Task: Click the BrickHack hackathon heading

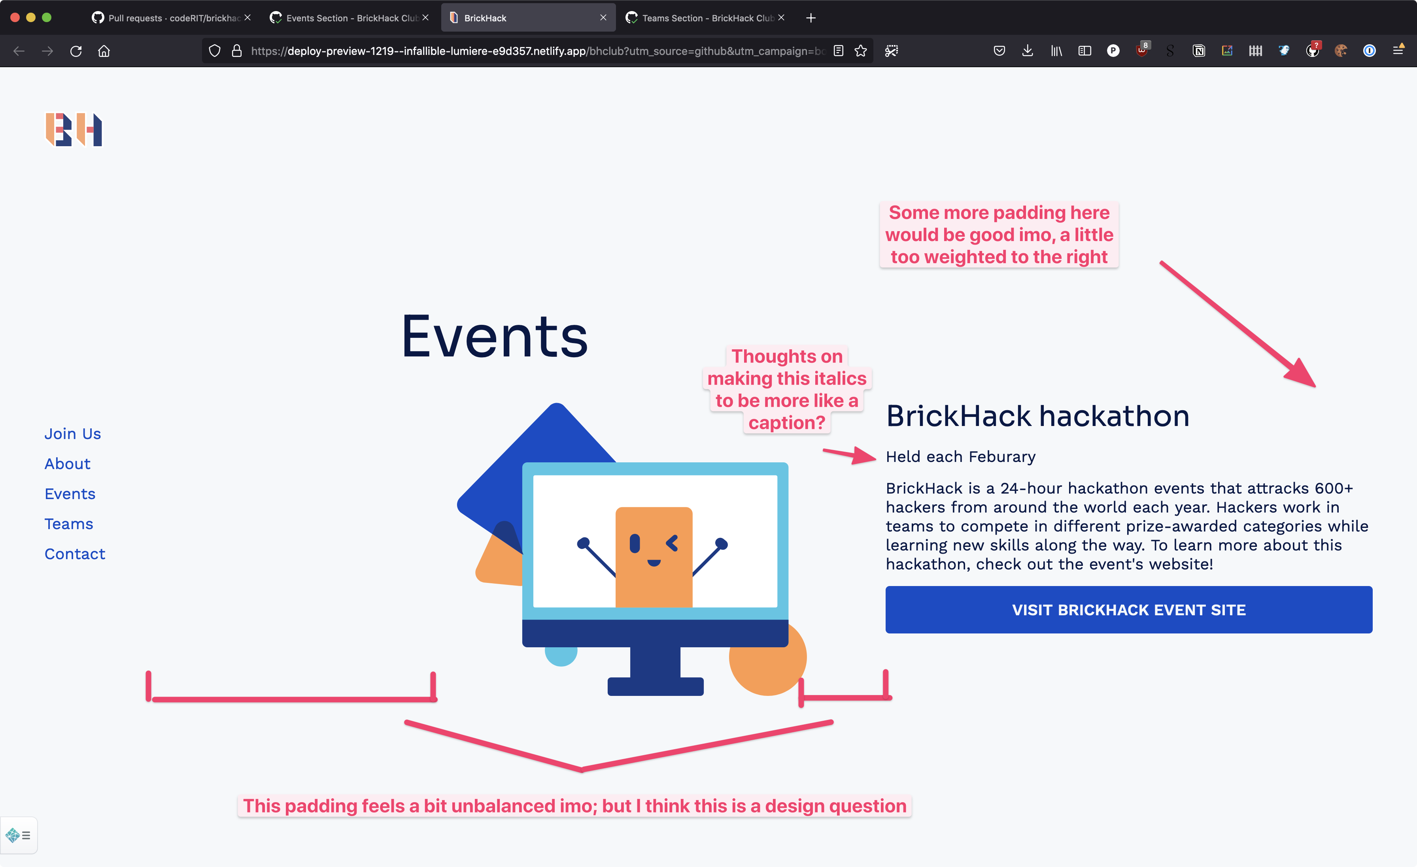Action: 1037,416
